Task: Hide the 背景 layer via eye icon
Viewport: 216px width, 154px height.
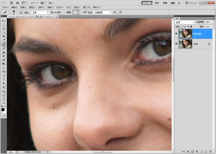Action: click(x=176, y=44)
